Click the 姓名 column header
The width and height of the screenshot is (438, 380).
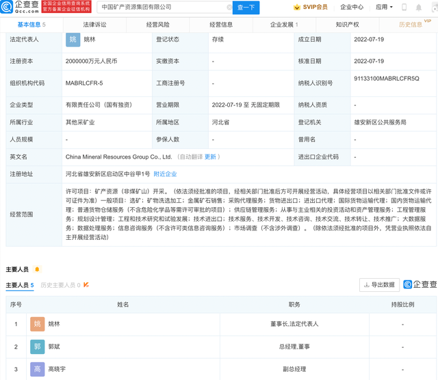123,305
